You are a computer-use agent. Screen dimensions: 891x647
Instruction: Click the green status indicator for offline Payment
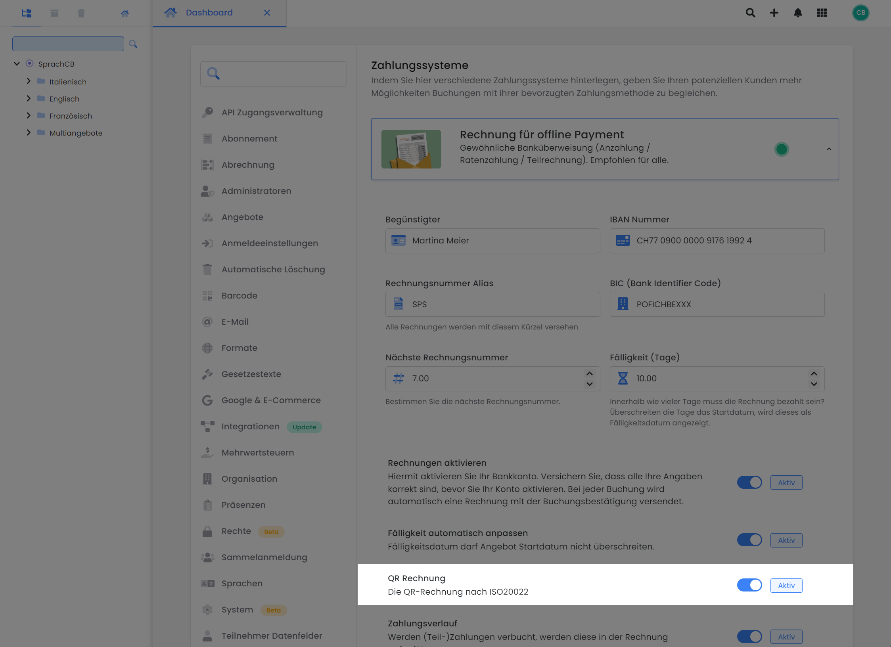pyautogui.click(x=782, y=149)
